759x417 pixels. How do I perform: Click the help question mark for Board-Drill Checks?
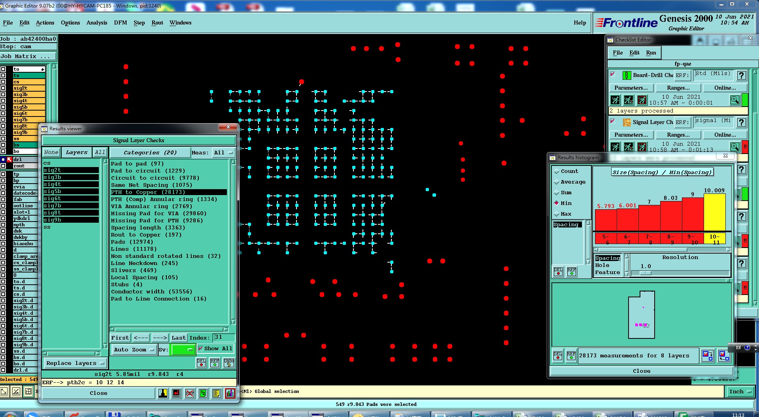point(742,75)
